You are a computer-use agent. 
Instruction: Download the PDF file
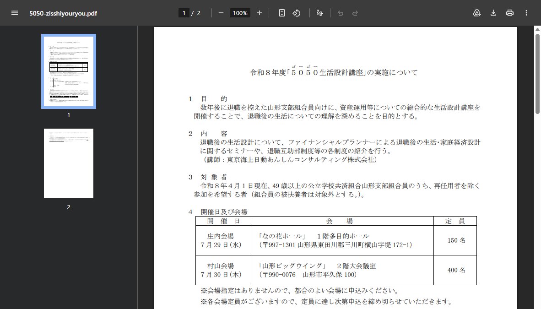(x=493, y=13)
